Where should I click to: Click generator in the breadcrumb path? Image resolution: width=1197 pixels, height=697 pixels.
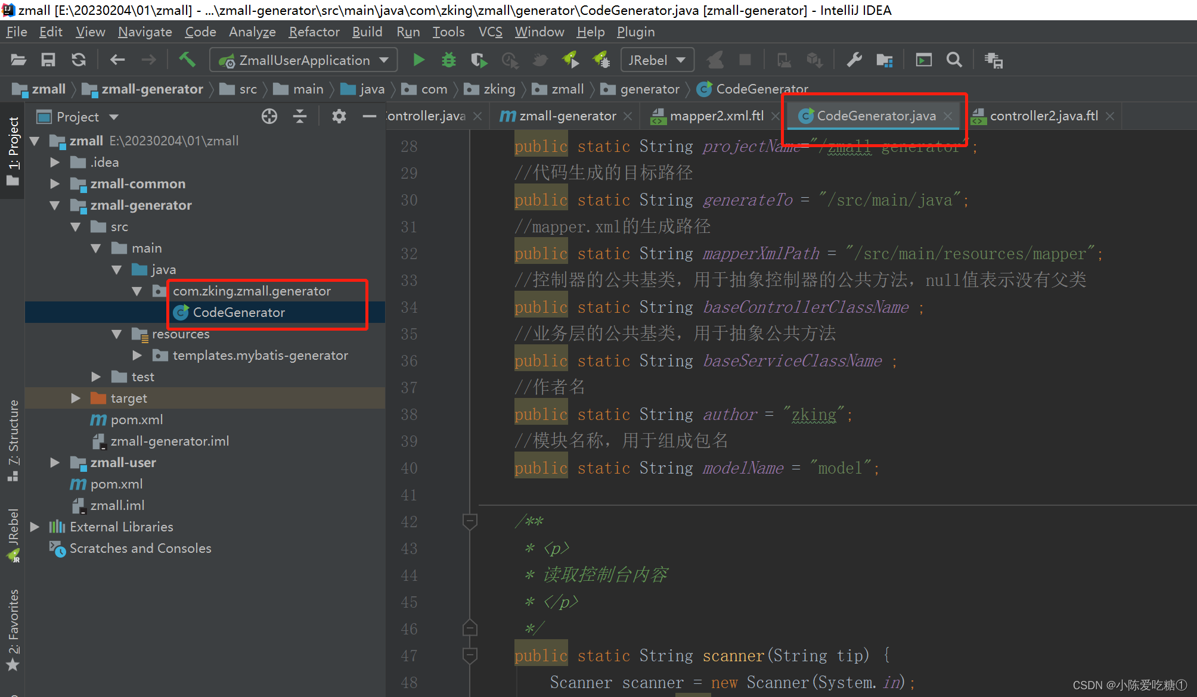pos(649,89)
